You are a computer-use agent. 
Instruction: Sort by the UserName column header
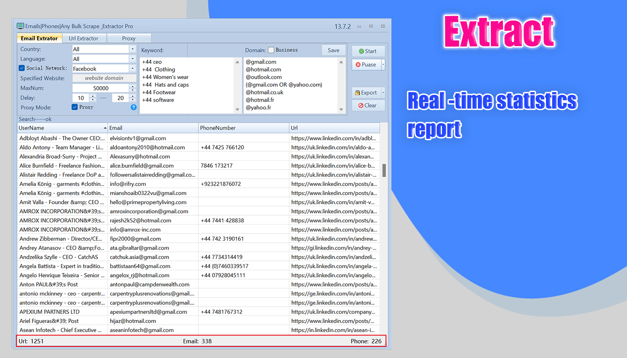[62, 128]
